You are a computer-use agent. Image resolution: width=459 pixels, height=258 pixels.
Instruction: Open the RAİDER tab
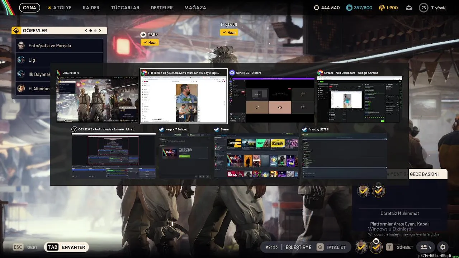[91, 8]
